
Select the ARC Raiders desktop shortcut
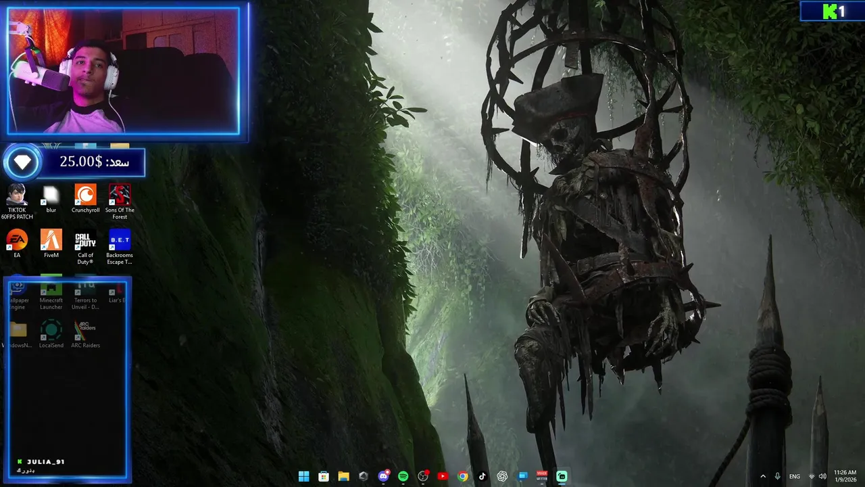[86, 335]
